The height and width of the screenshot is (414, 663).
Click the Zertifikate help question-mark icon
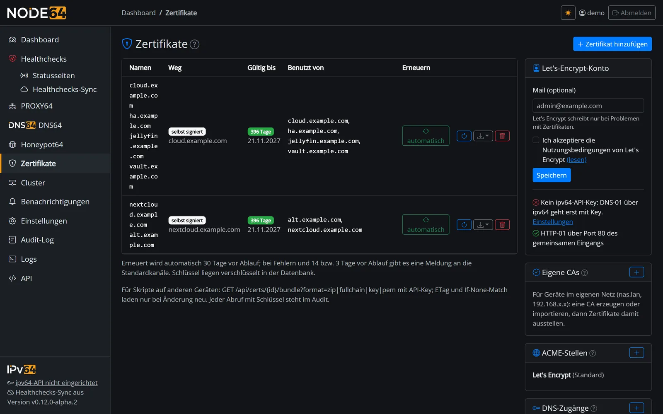[194, 44]
